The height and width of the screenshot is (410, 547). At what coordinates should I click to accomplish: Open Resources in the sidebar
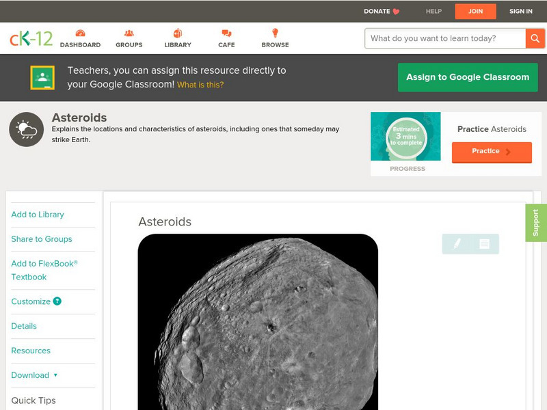[31, 351]
